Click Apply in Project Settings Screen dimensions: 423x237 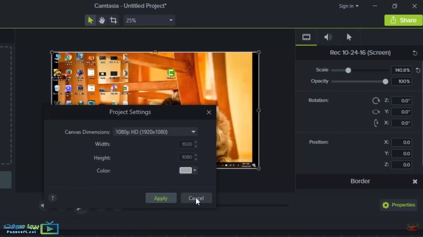[x=161, y=198]
